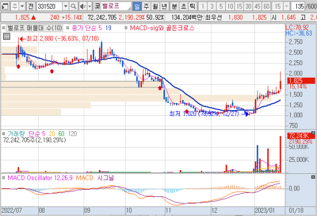Viewport: 317px width, 216px height.
Task: Click the 134,204백만 trading value
Action: point(187,17)
